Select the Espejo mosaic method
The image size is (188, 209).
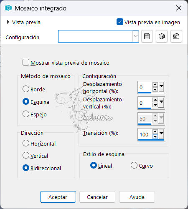pos(26,114)
